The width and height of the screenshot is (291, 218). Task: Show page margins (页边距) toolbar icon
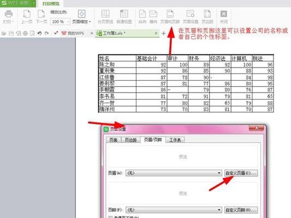tap(207, 14)
